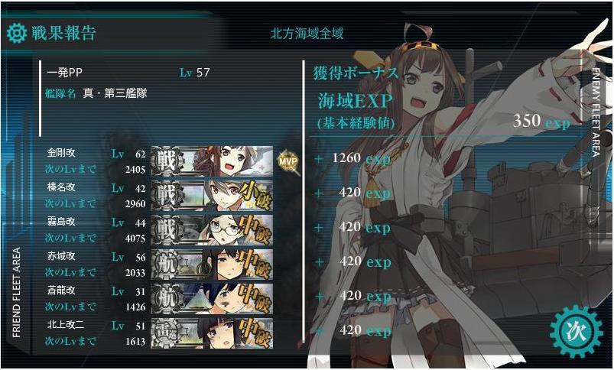Click the ENEMY FLEET AREA side tab

click(596, 112)
